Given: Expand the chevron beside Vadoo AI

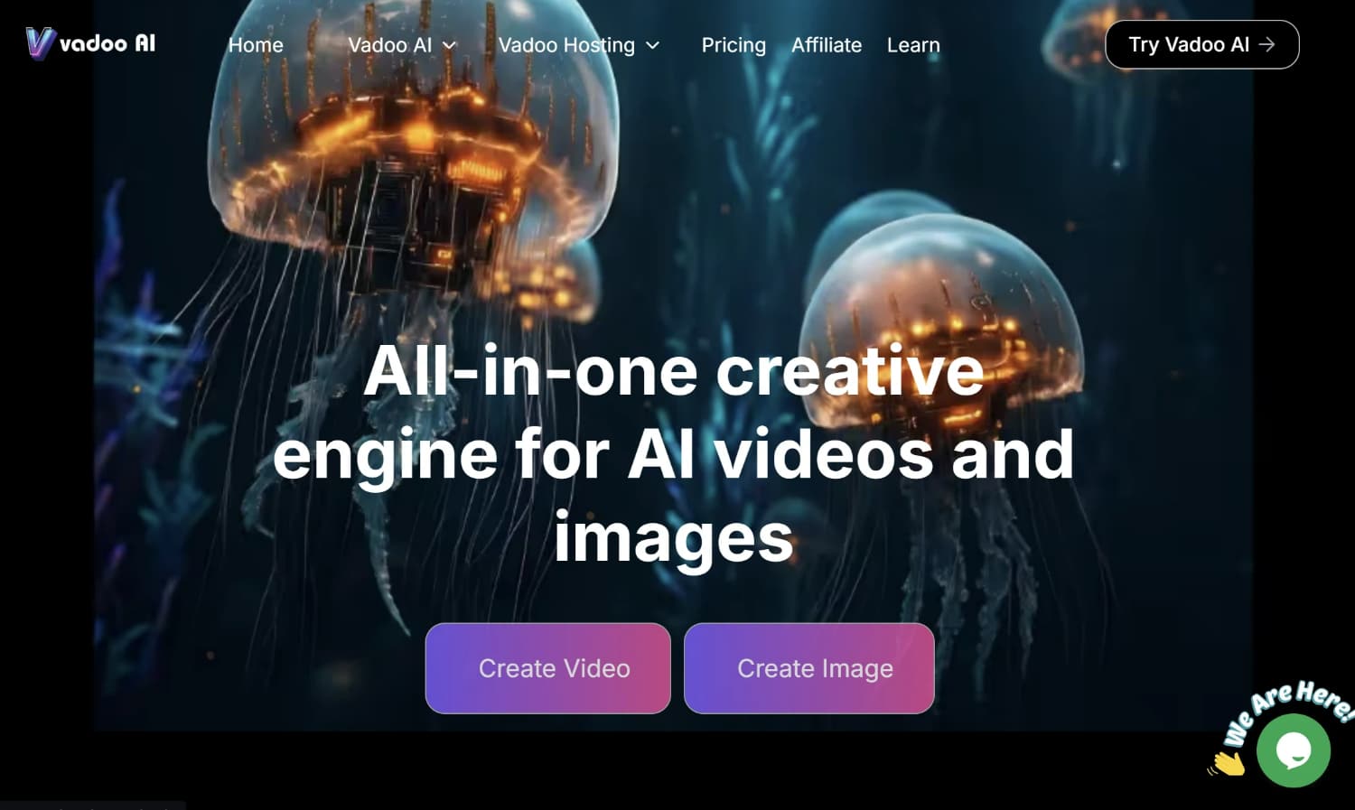Looking at the screenshot, I should point(449,45).
